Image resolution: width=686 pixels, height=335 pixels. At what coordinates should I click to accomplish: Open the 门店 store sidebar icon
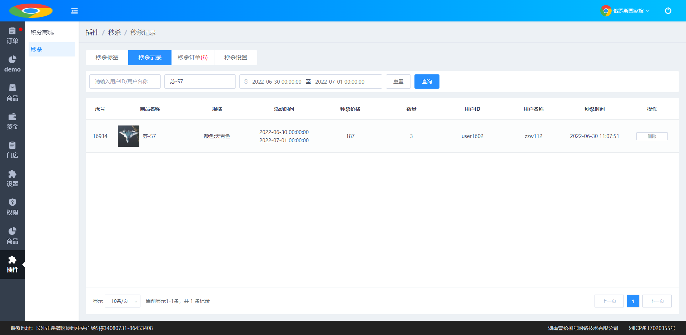[x=12, y=150]
